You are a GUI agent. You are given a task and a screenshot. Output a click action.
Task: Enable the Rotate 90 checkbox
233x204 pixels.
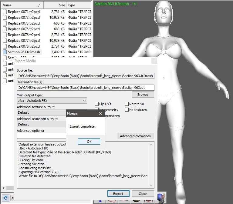coord(127,104)
